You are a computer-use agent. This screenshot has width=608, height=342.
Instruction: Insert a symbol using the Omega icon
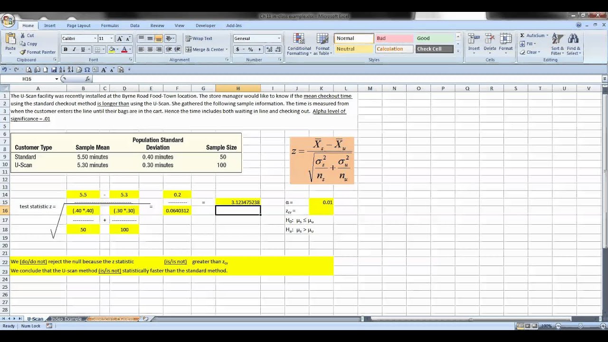click(x=87, y=69)
